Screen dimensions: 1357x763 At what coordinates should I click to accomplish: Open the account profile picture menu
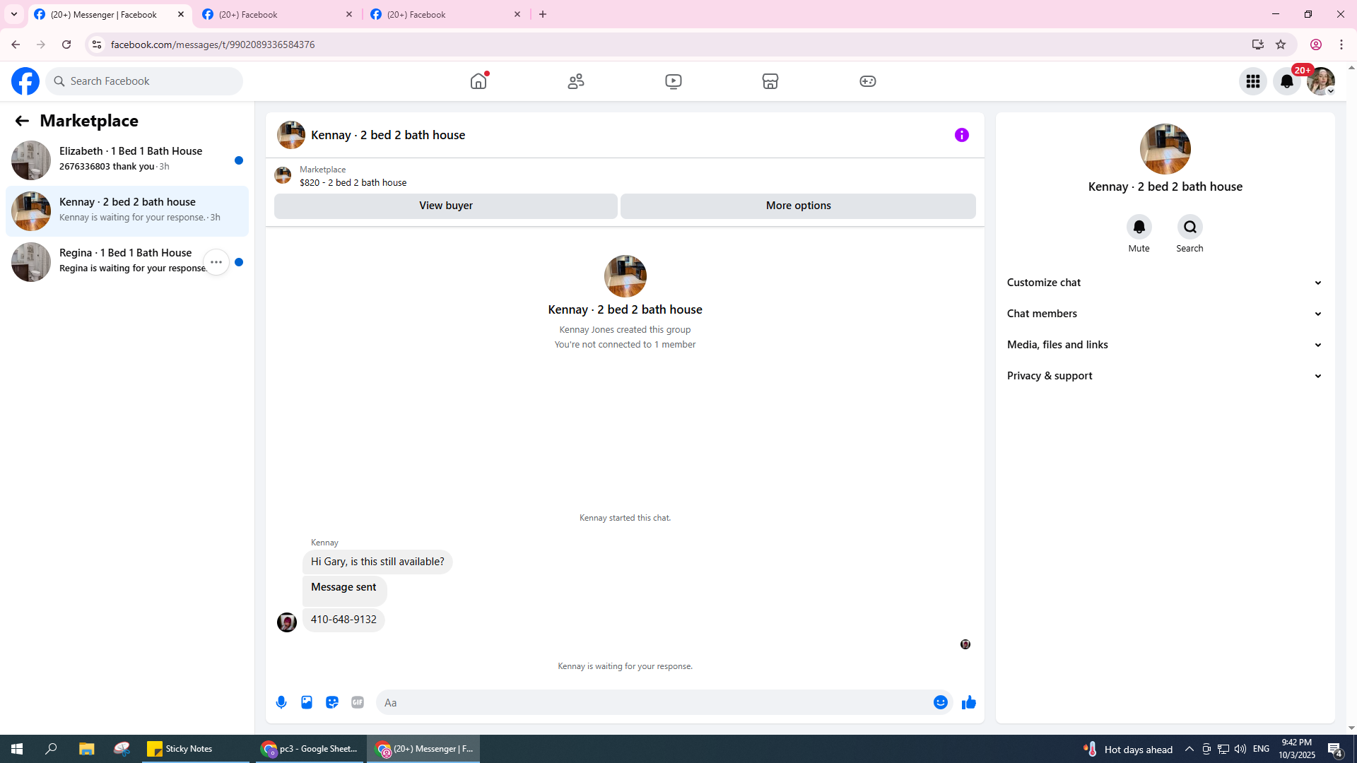(x=1321, y=81)
